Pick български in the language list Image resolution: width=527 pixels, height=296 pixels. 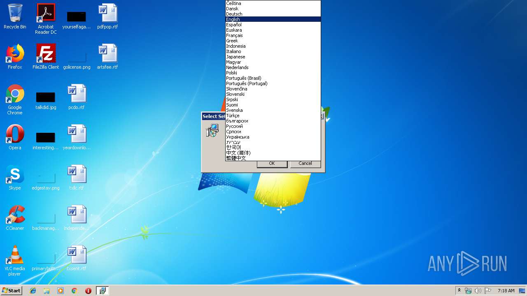coord(273,121)
